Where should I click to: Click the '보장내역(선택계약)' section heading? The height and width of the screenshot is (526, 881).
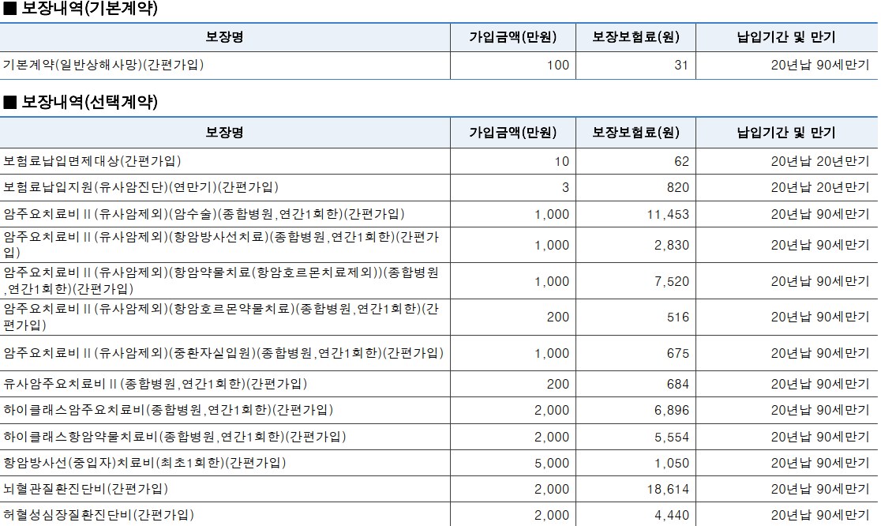coord(89,103)
